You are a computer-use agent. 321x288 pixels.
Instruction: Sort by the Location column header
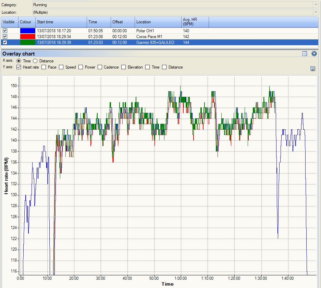(158, 22)
